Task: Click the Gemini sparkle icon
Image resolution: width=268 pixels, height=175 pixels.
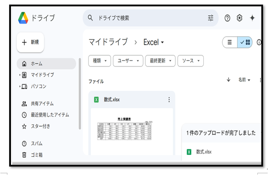Action: 252,18
